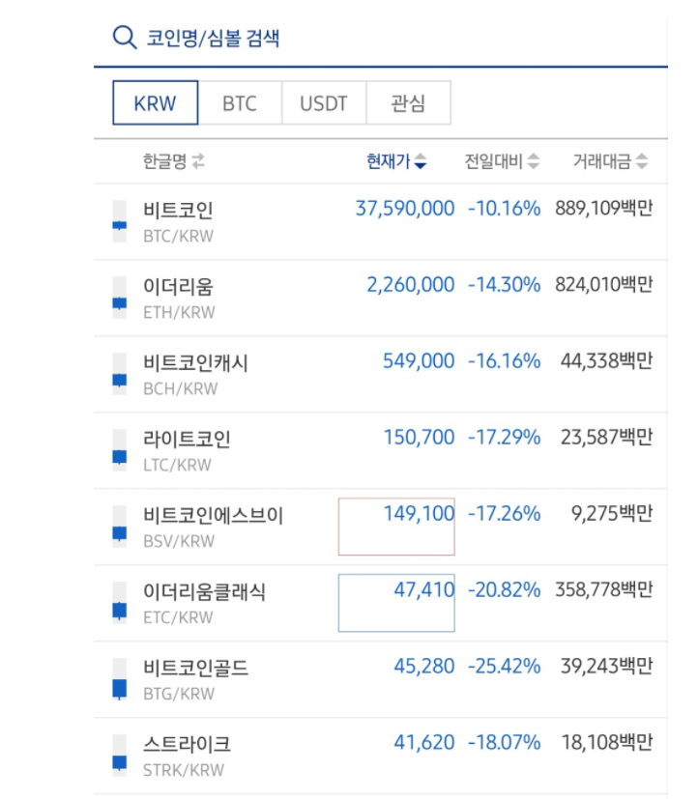The width and height of the screenshot is (698, 799).
Task: Click Bitcoin Cash candlestick icon
Action: pos(119,374)
